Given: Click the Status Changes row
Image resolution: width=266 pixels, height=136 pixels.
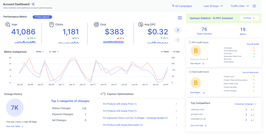Looking at the screenshot, I should tap(69, 108).
